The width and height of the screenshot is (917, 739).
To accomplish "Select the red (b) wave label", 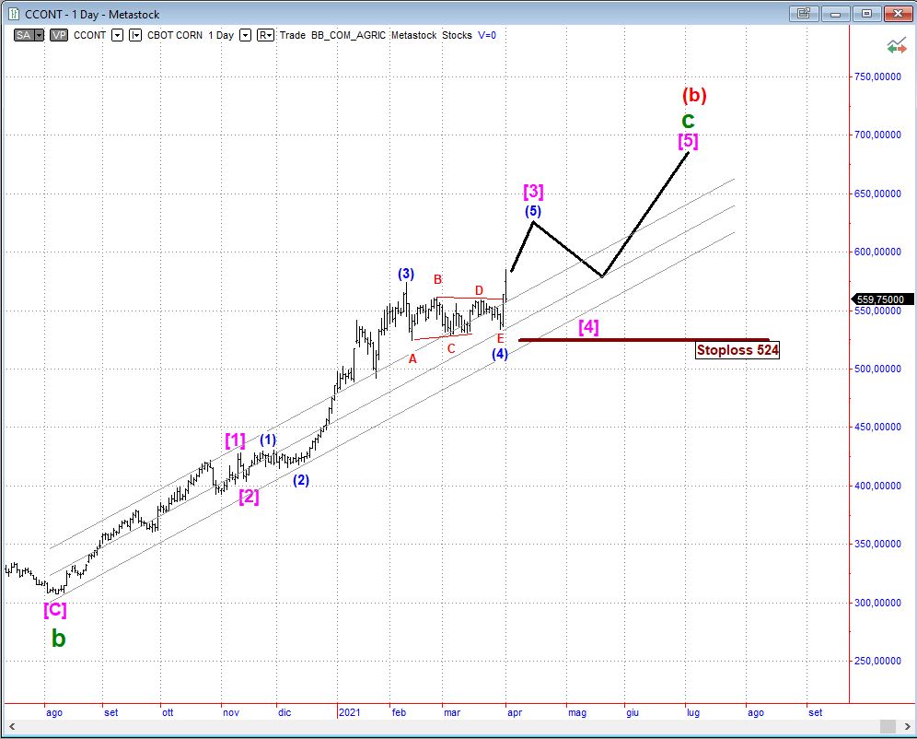I will [x=694, y=95].
